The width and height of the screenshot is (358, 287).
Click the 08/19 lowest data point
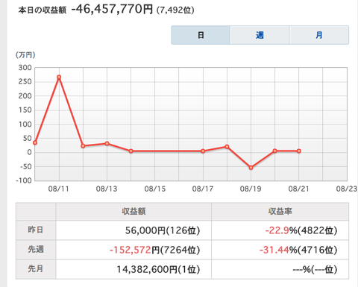tap(251, 168)
